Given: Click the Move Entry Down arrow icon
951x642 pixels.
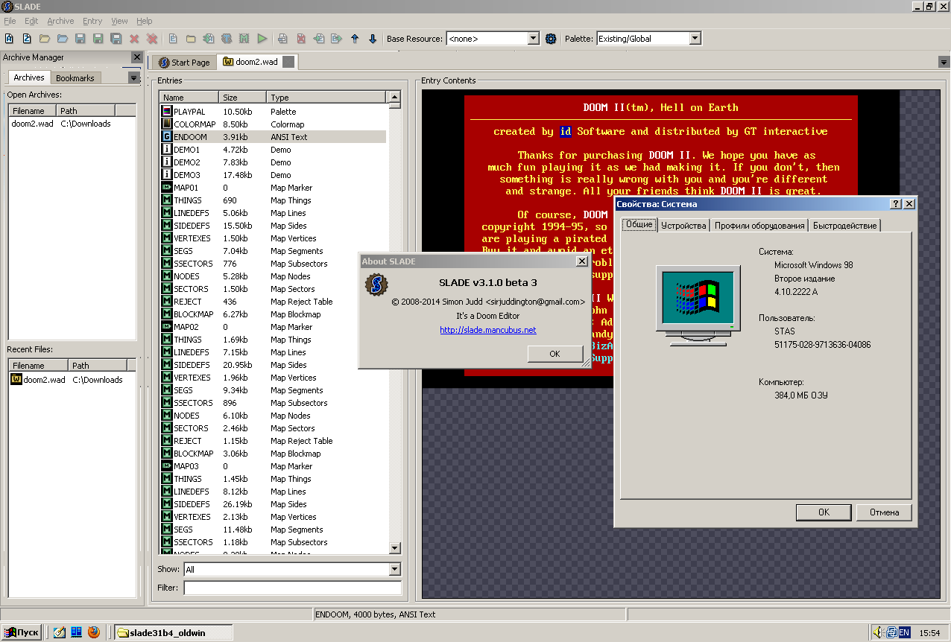Looking at the screenshot, I should click(373, 39).
